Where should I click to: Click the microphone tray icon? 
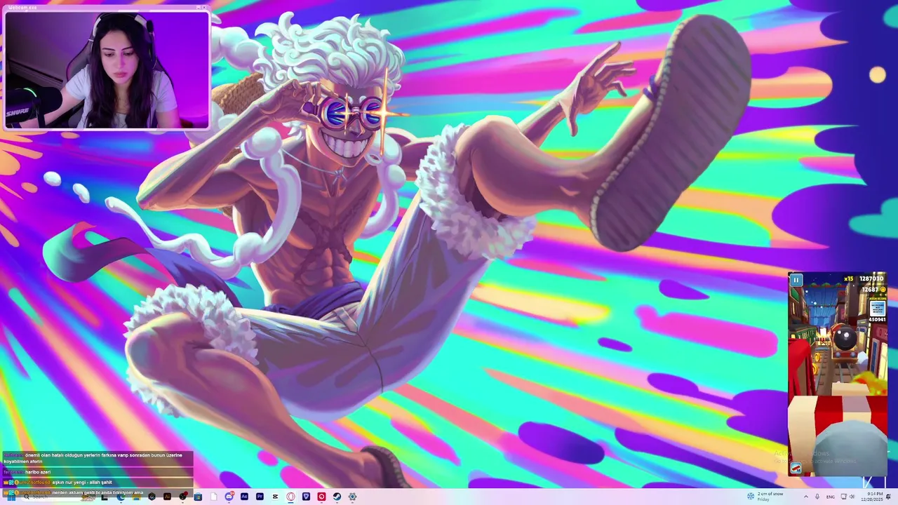(x=817, y=497)
